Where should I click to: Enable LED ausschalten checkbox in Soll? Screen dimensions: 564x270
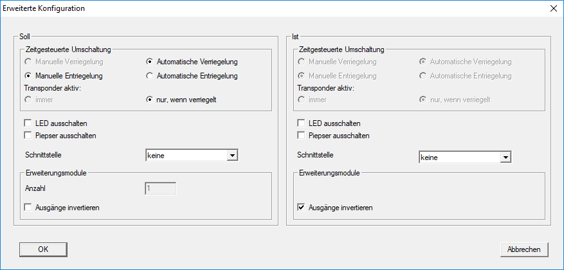tap(28, 123)
